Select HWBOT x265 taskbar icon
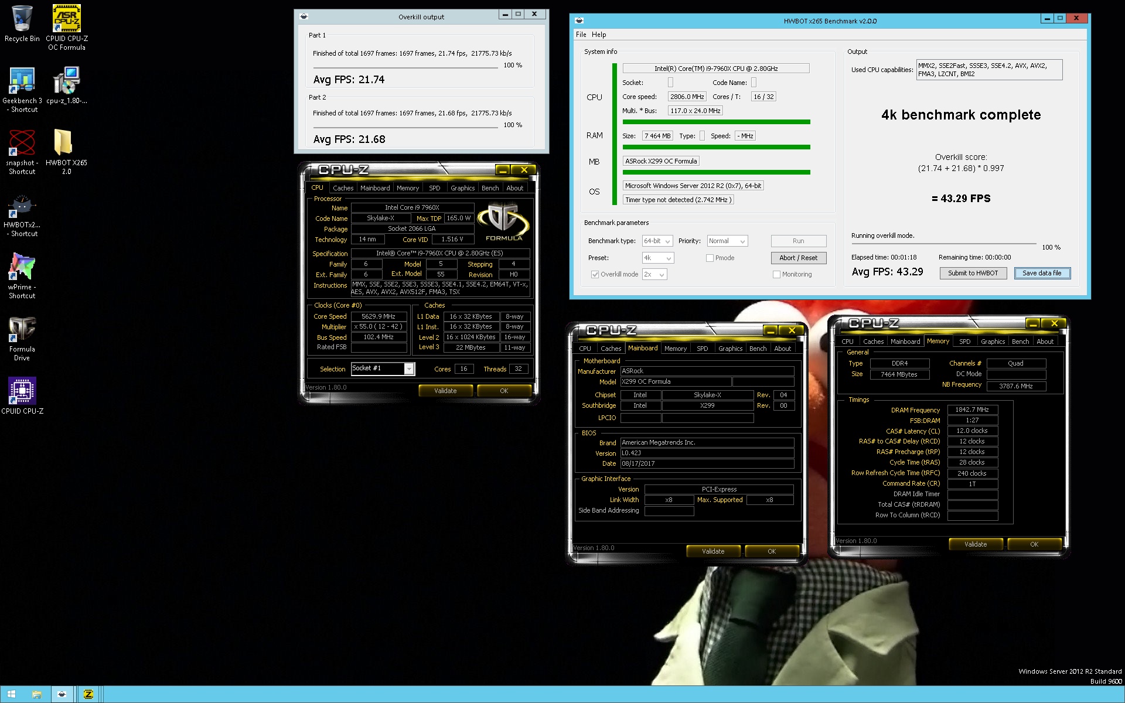 62,694
